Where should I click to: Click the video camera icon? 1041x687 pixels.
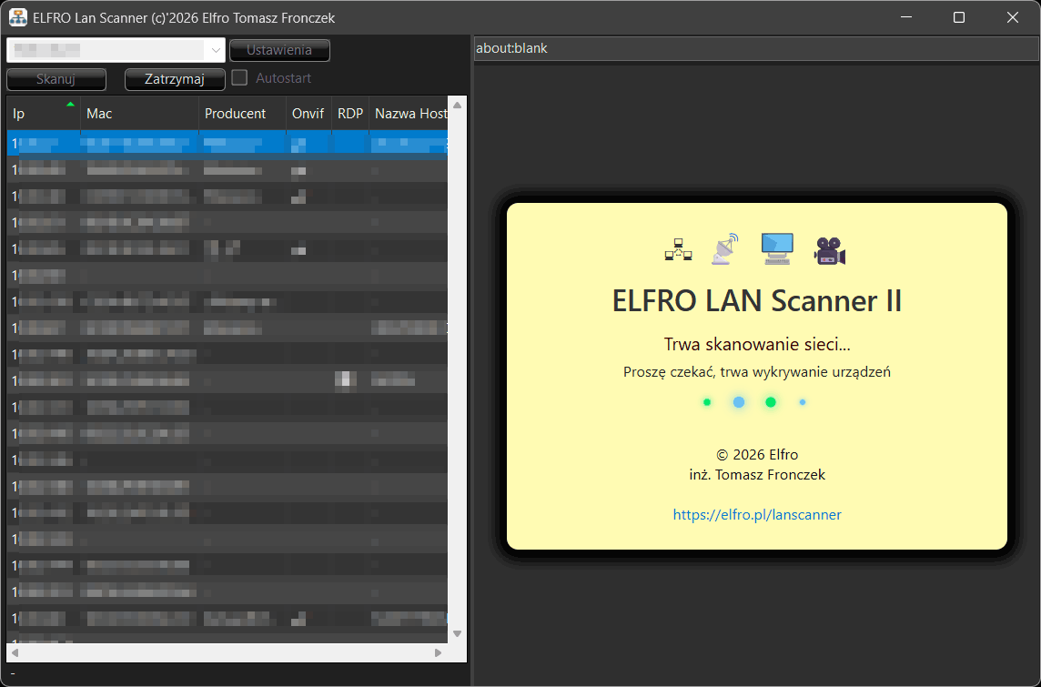(x=829, y=250)
